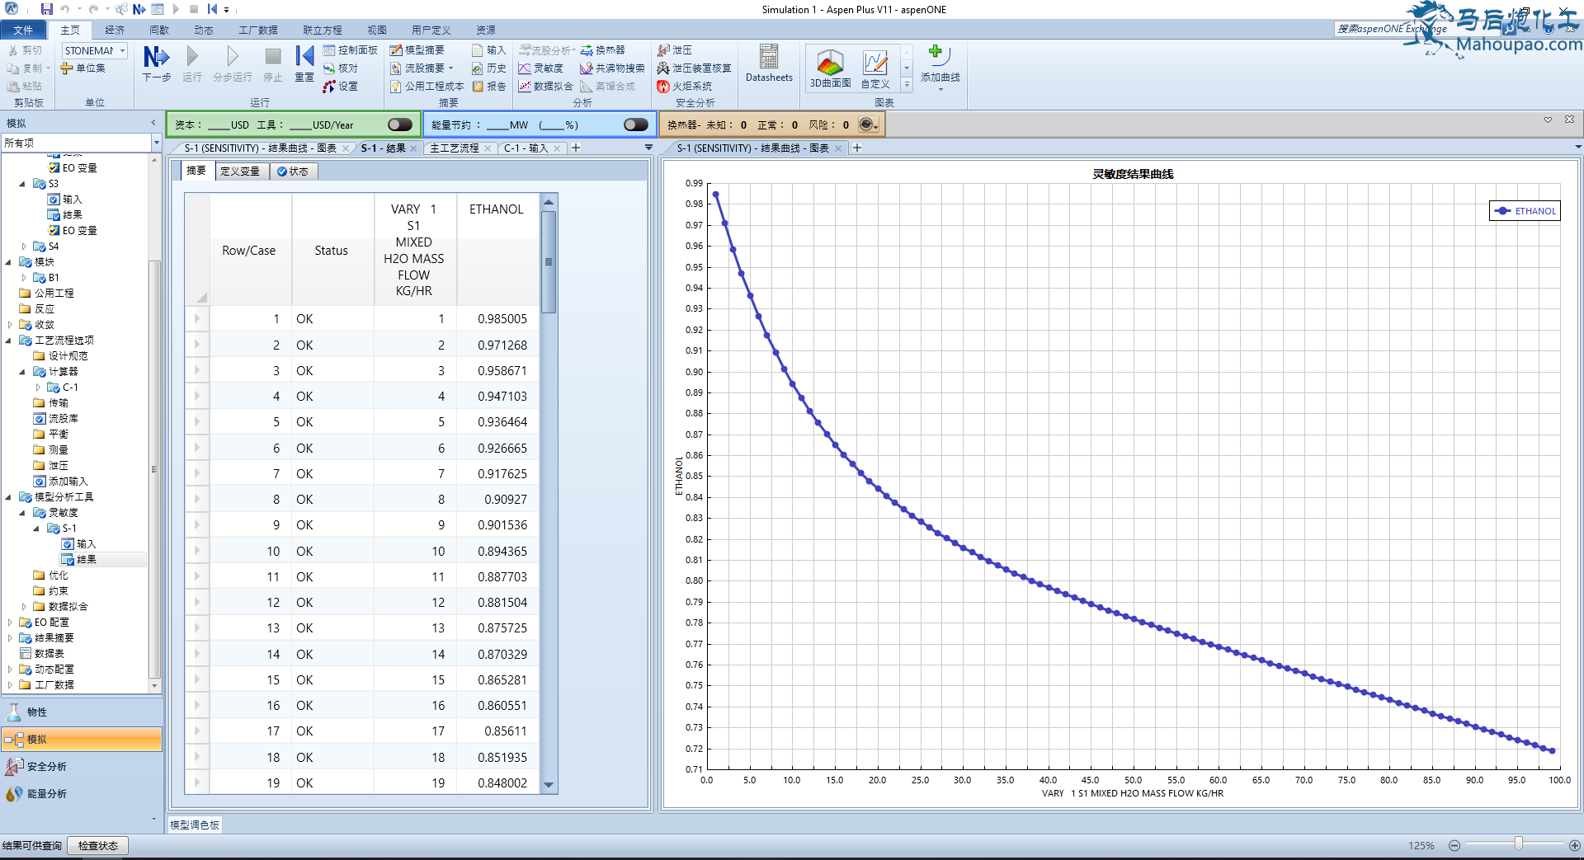Open Utility Costs (公用工程成本)
Viewport: 1584px width, 860px height.
pyautogui.click(x=427, y=86)
